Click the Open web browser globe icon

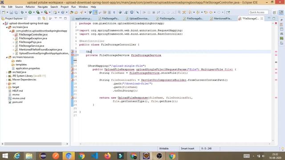coord(120,12)
